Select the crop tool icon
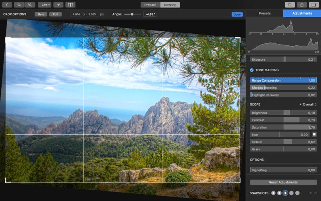The height and width of the screenshot is (201, 321). 290,5
